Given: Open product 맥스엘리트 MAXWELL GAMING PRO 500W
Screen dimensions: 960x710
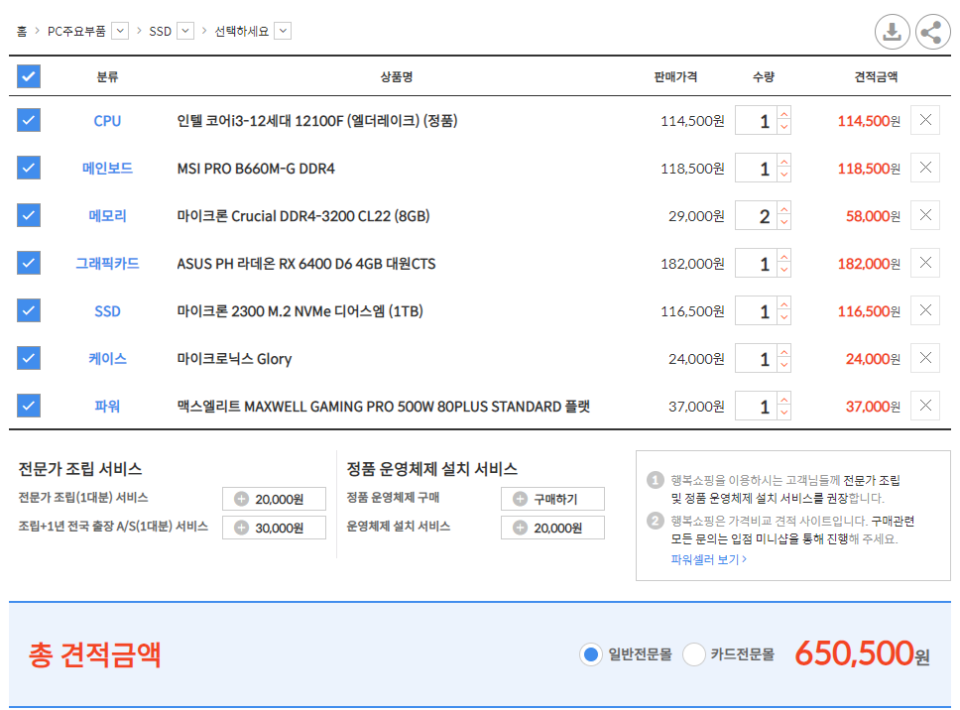Looking at the screenshot, I should pos(383,407).
